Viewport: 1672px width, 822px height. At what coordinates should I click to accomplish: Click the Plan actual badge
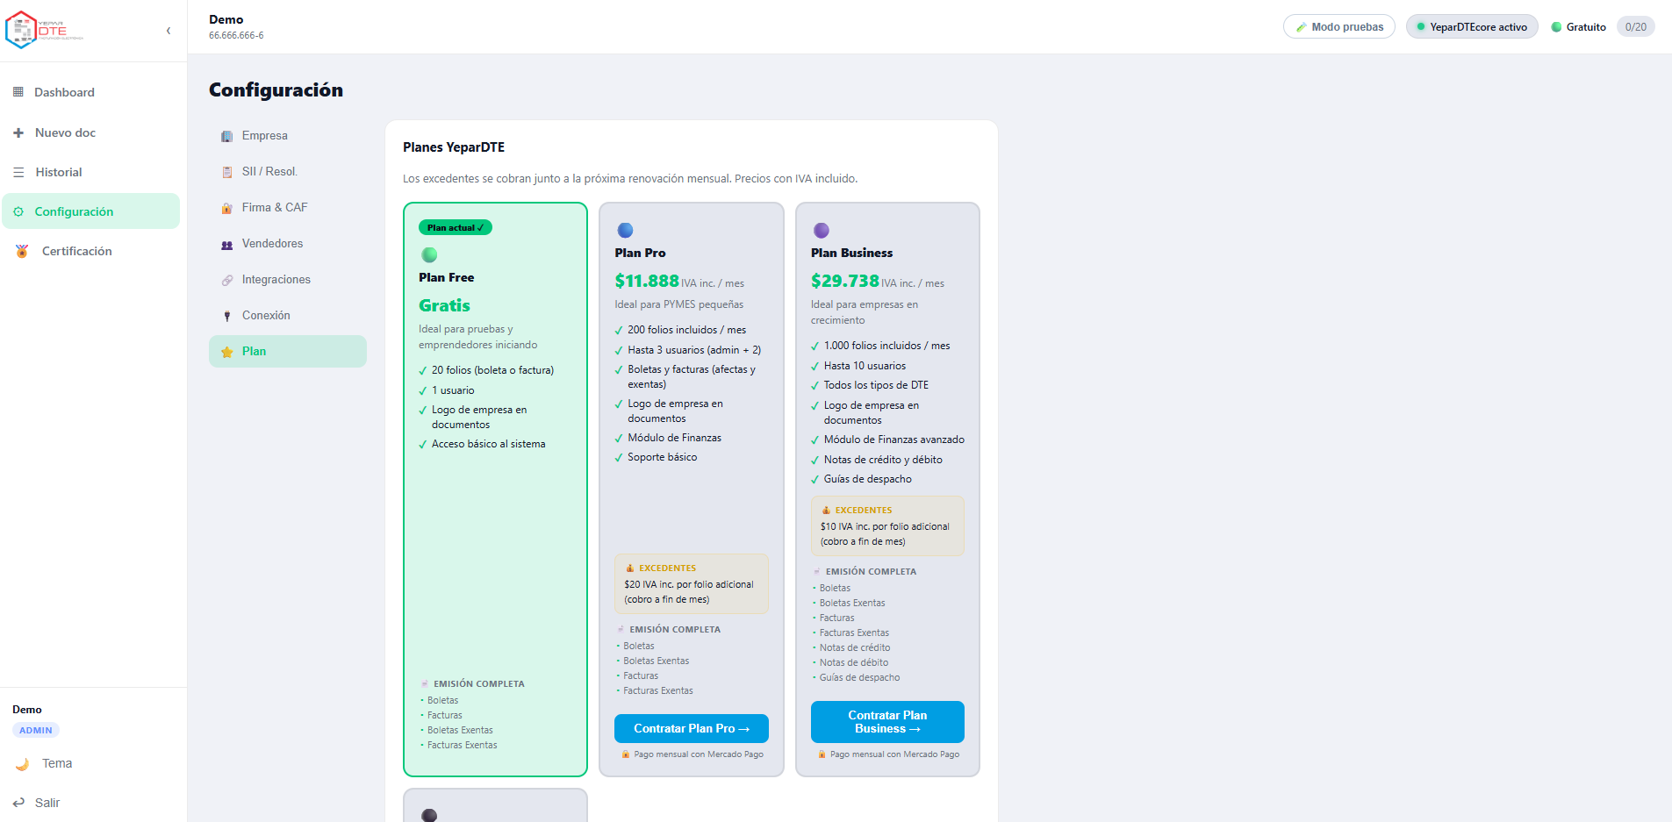[x=456, y=228]
